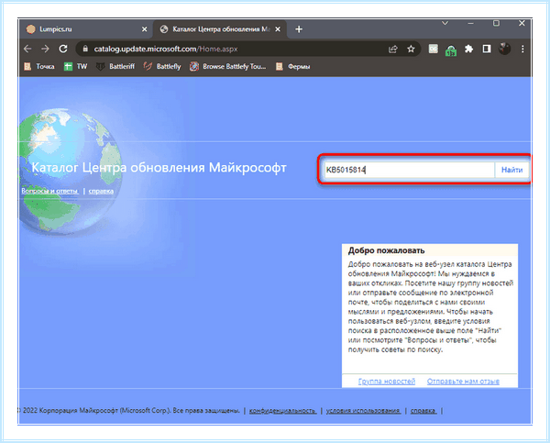Open the profile avatar menu
This screenshot has height=443, width=550.
tap(504, 49)
